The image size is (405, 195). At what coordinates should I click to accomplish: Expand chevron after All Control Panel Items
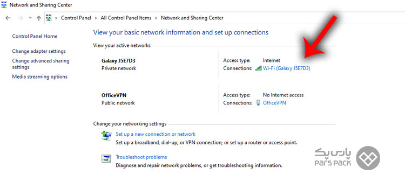156,18
